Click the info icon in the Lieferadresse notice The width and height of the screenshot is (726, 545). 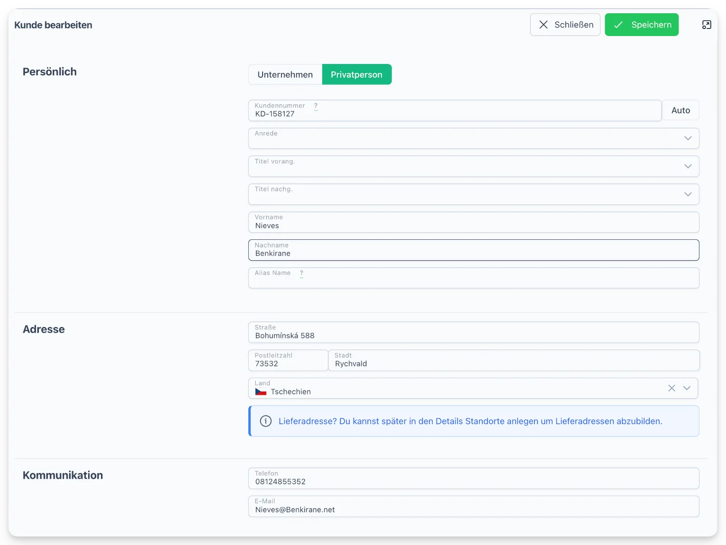click(x=266, y=421)
